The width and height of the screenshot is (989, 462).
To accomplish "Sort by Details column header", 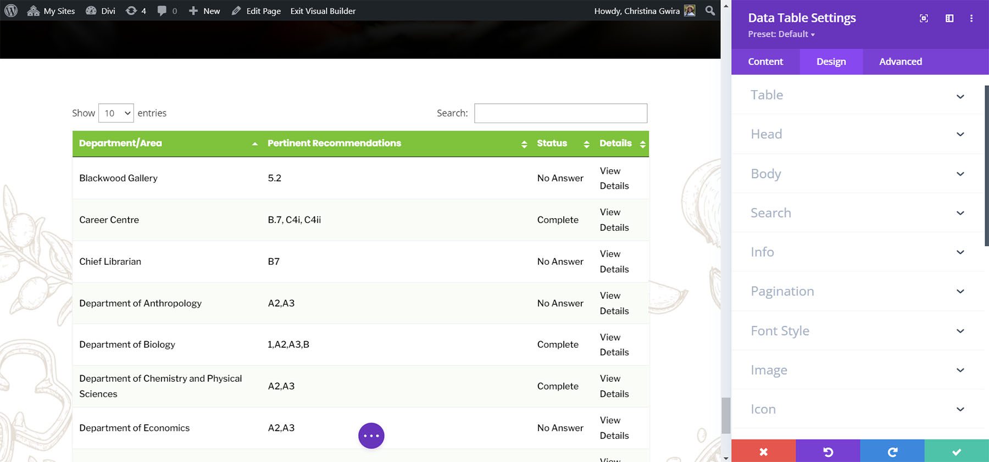I will [621, 143].
